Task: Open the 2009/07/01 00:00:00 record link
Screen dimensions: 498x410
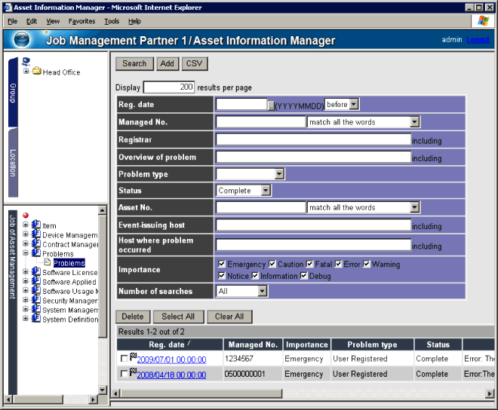Action: click(171, 360)
